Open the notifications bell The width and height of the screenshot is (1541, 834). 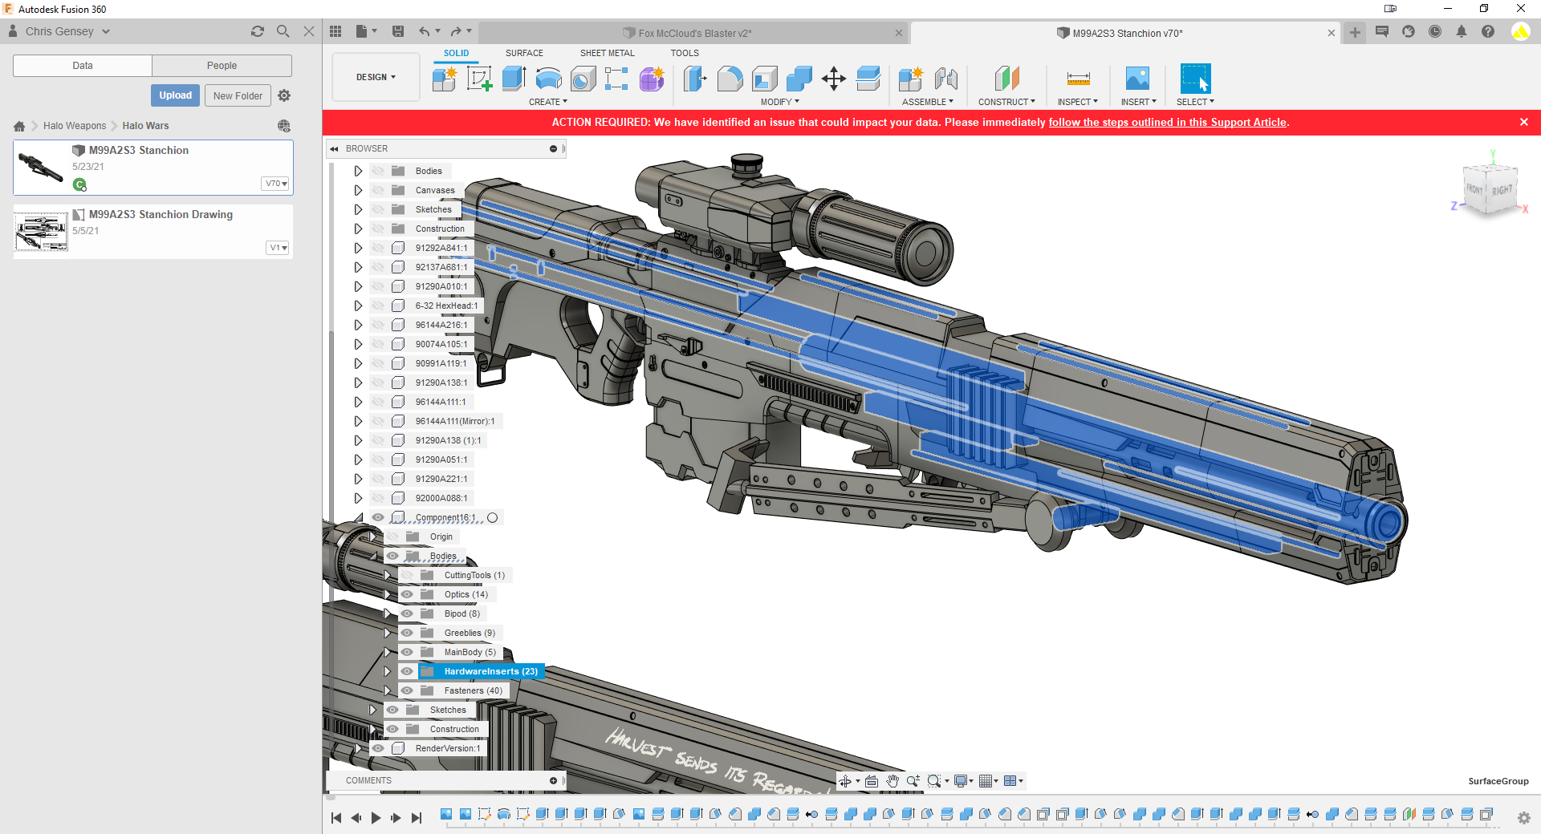pyautogui.click(x=1462, y=31)
